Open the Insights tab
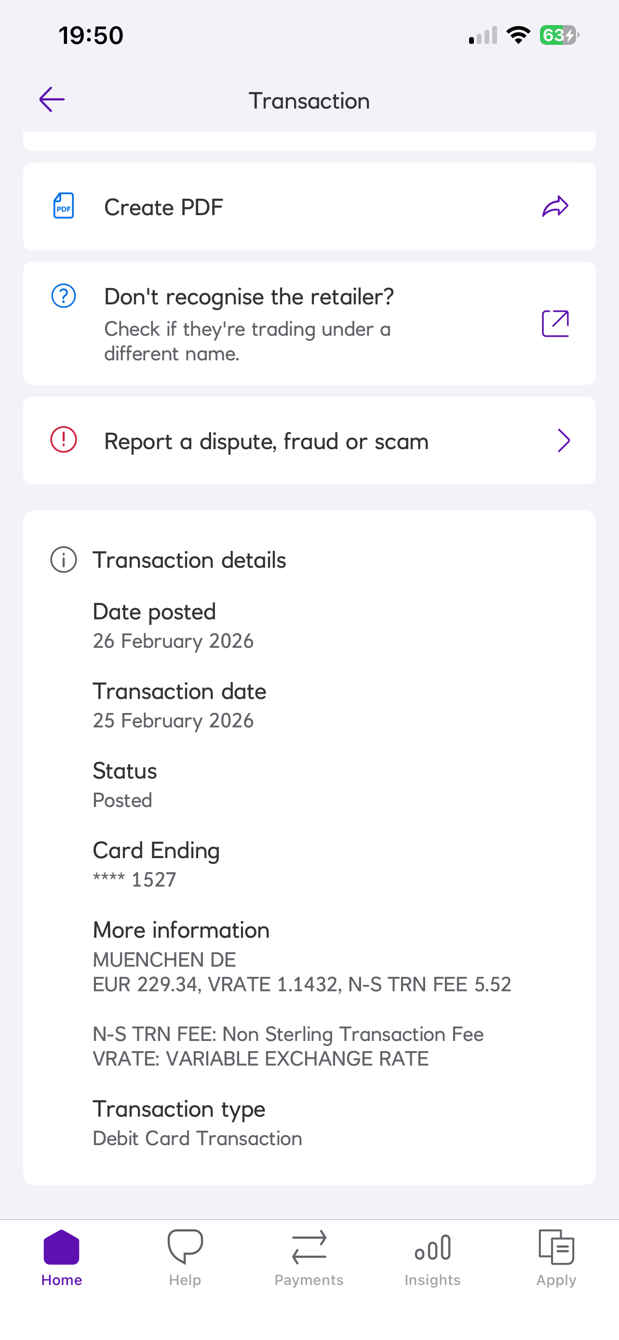The width and height of the screenshot is (619, 1340). (x=432, y=1257)
